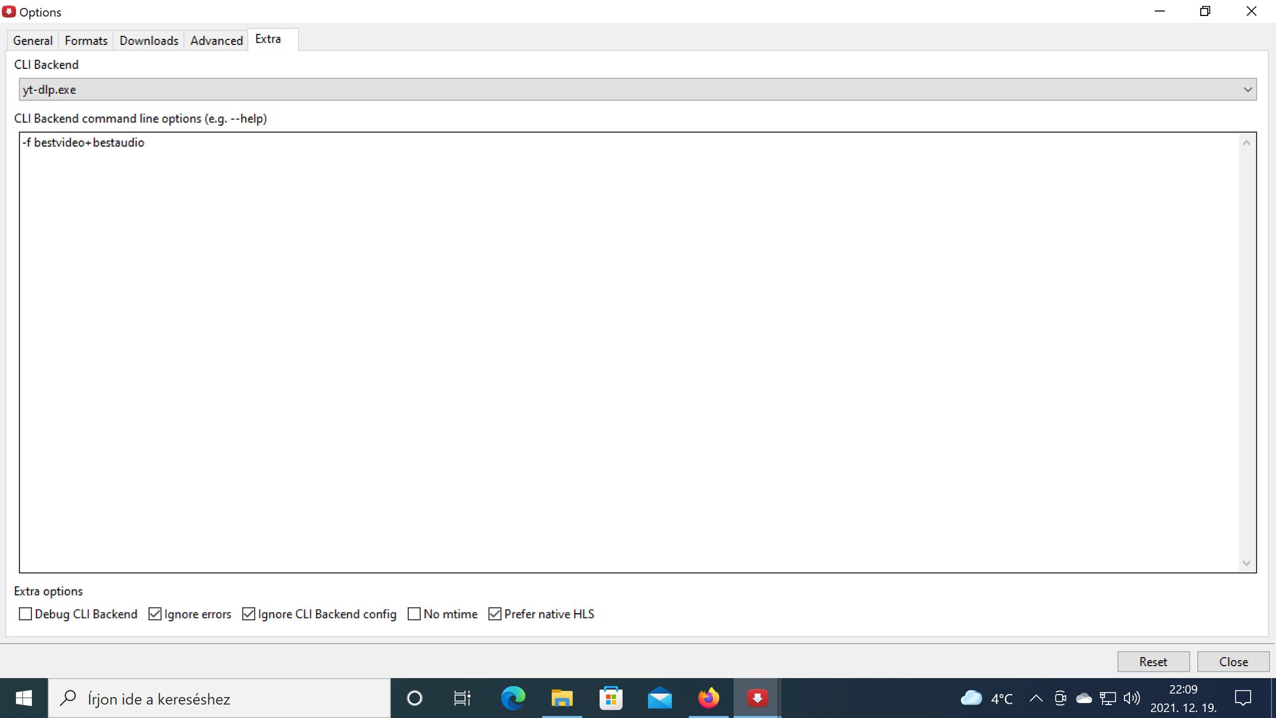Click red downloader app taskbar icon

pos(757,698)
